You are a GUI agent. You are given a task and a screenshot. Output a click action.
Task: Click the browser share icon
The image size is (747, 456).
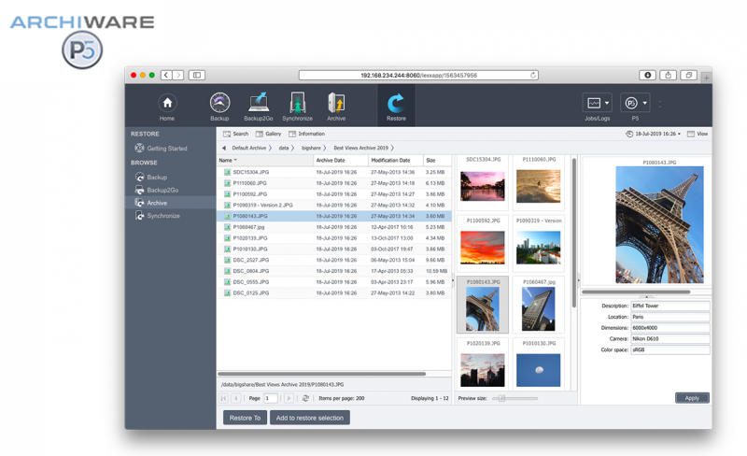pos(668,75)
